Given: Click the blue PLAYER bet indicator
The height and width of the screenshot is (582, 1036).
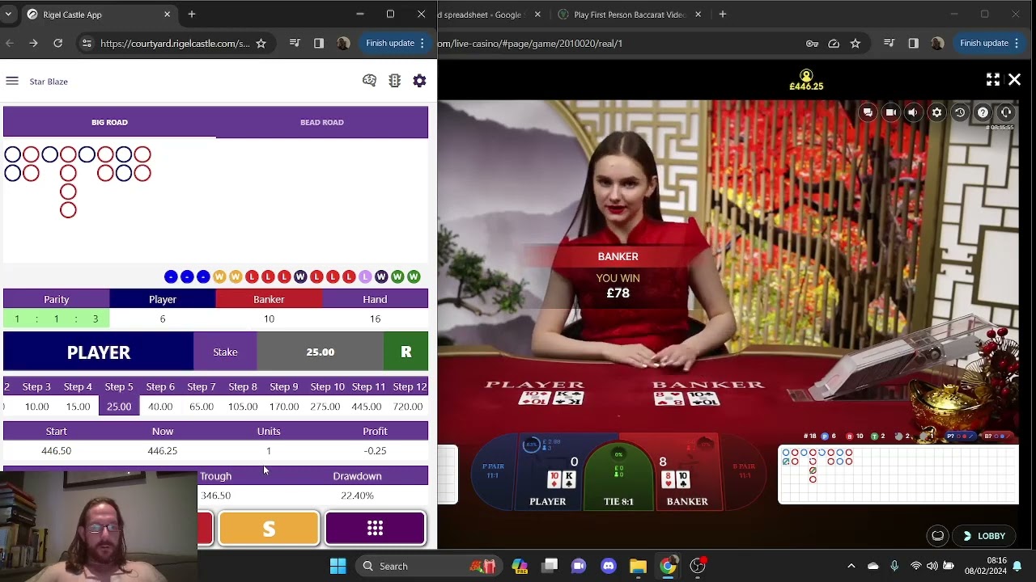Looking at the screenshot, I should [x=98, y=352].
